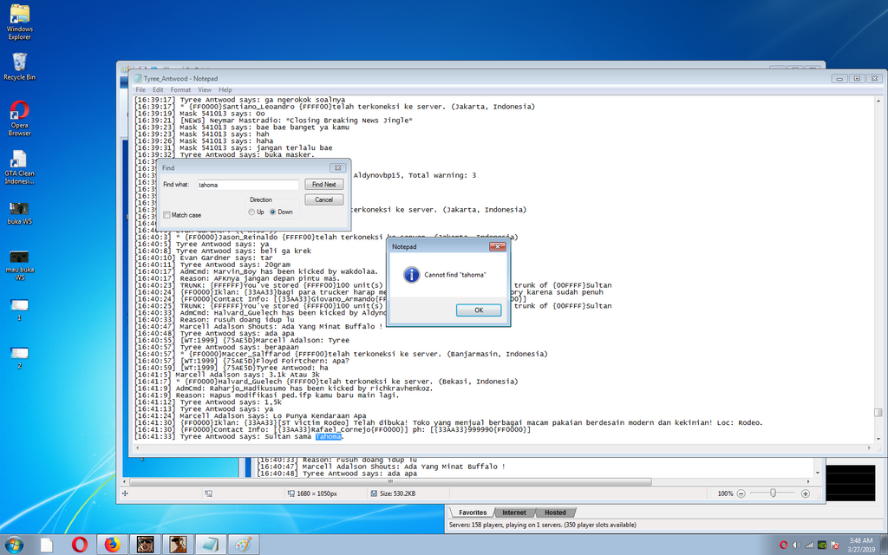The image size is (888, 555).
Task: Adjust the Paint zoom slider handle
Action: [773, 493]
